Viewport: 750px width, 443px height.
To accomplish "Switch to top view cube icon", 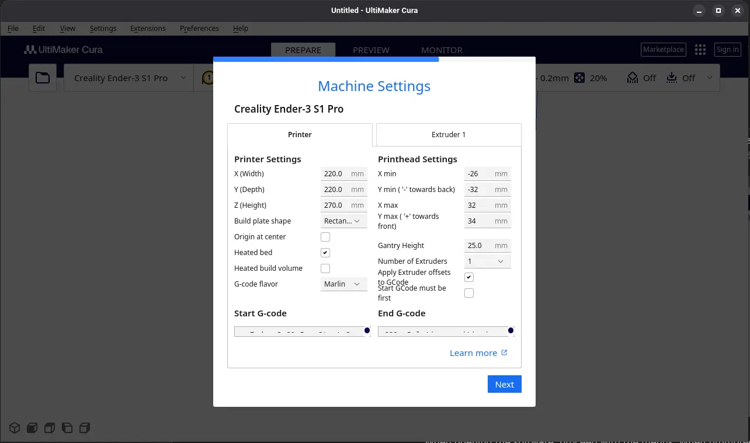I will (x=50, y=428).
